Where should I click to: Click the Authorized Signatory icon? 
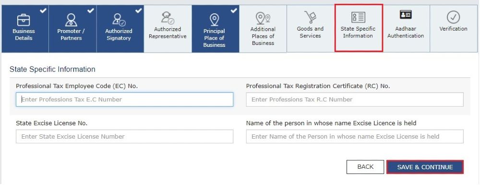pos(119,20)
